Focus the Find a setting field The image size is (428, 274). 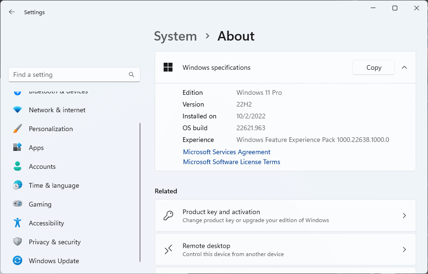pos(69,75)
